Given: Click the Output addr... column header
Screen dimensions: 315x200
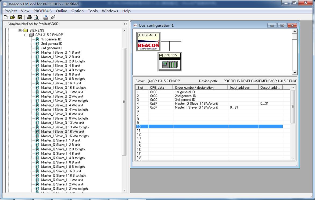Looking at the screenshot, I should [271, 88].
